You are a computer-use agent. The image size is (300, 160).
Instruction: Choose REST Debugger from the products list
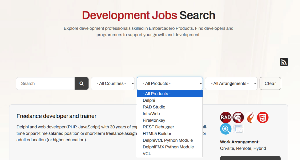(x=170, y=127)
